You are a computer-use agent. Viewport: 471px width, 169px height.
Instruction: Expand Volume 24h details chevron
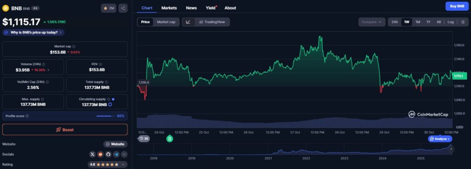pyautogui.click(x=48, y=70)
